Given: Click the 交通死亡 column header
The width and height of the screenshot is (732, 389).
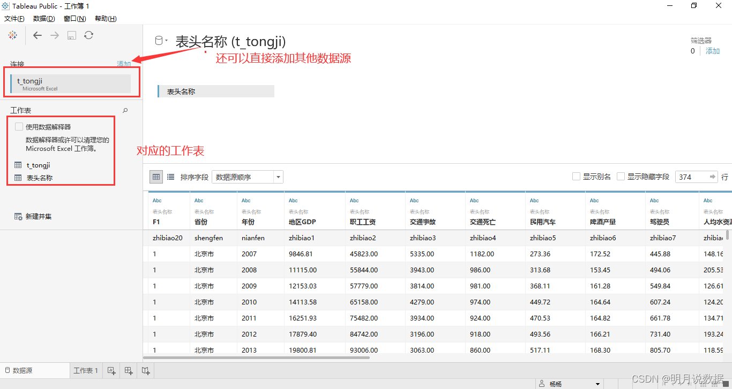Looking at the screenshot, I should tap(483, 222).
